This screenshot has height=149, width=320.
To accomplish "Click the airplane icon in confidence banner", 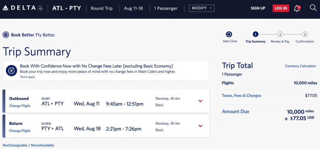I will coord(12,71).
